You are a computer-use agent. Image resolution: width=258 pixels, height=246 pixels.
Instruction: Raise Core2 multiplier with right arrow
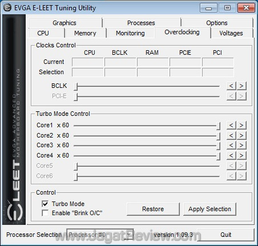click(241, 135)
